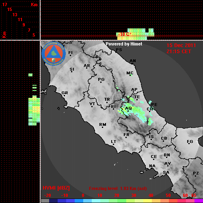Click the 17 Km altitude scale label
Image resolution: width=203 pixels, height=203 pixels.
pyautogui.click(x=4, y=4)
